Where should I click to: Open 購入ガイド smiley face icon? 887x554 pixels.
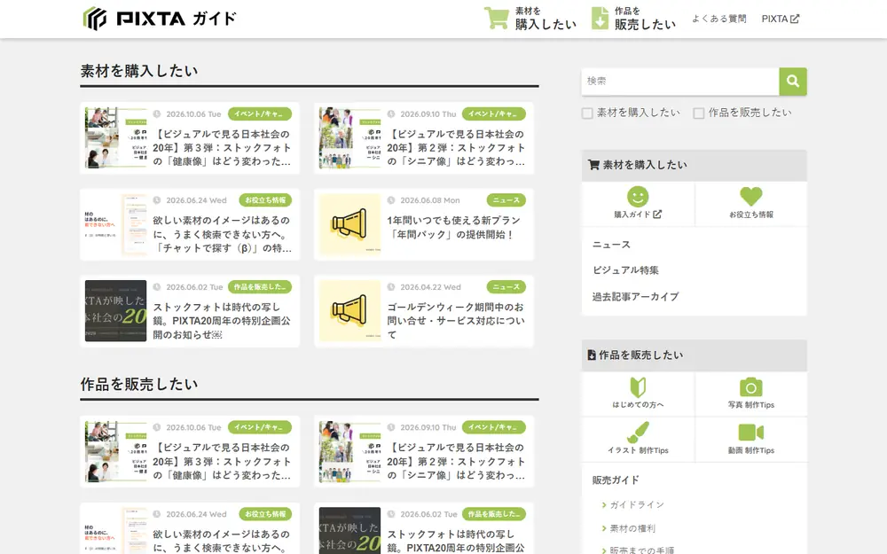[x=638, y=197]
